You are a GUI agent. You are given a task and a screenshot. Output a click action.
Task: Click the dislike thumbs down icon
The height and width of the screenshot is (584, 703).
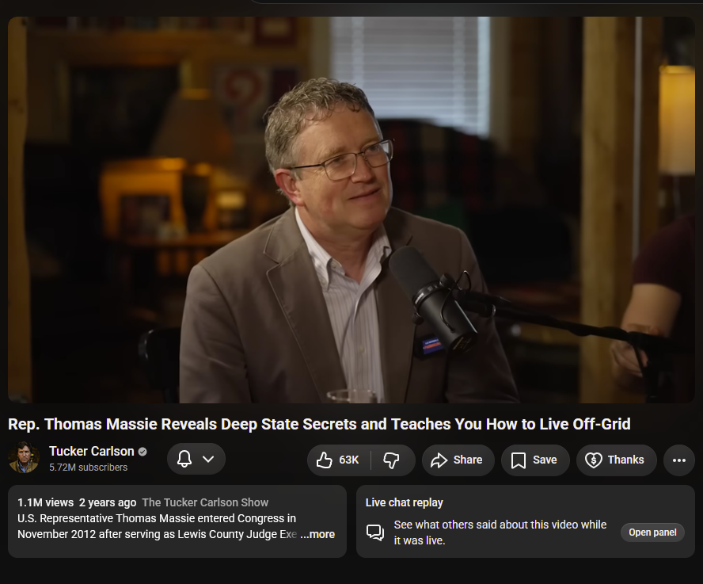(391, 460)
